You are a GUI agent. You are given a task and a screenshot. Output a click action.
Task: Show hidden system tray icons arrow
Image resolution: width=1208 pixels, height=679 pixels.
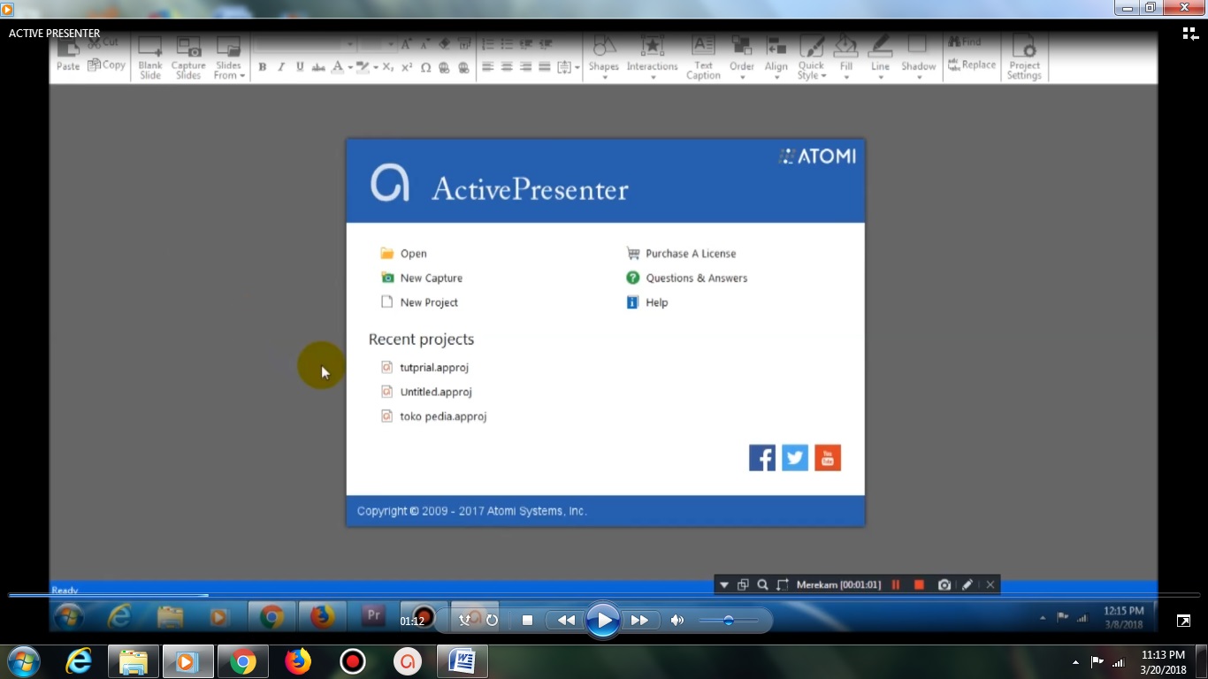pyautogui.click(x=1075, y=662)
